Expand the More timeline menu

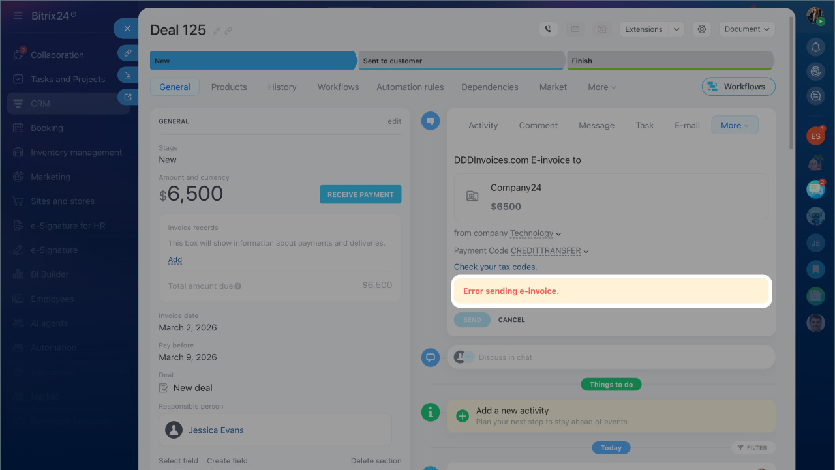[735, 125]
